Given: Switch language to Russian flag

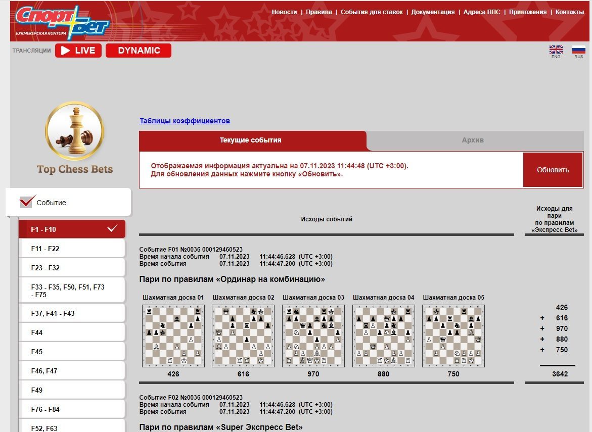Looking at the screenshot, I should (578, 50).
